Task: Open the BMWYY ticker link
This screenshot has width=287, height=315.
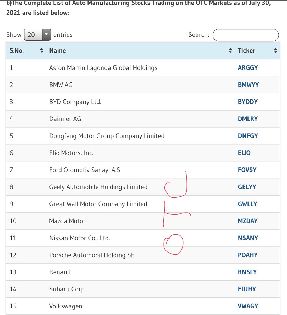Action: tap(248, 85)
